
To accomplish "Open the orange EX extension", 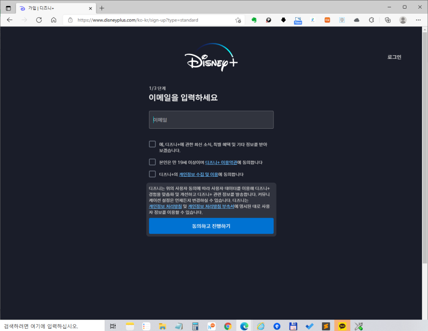I will pos(327,20).
